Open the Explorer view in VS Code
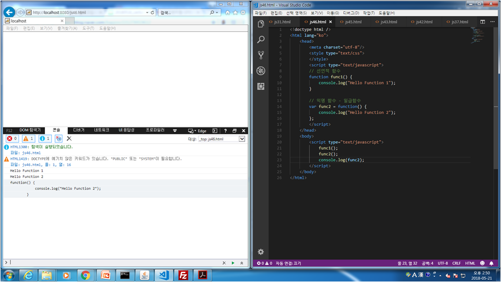Screen dimensions: 501x282 [261, 24]
